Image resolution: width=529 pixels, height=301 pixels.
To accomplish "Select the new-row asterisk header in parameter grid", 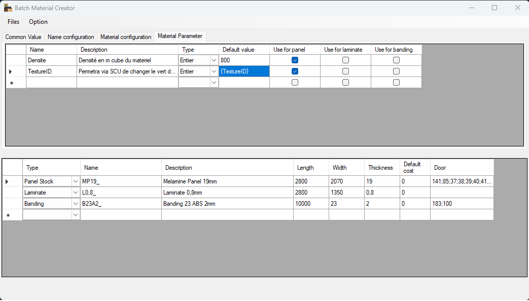I will tap(16, 83).
